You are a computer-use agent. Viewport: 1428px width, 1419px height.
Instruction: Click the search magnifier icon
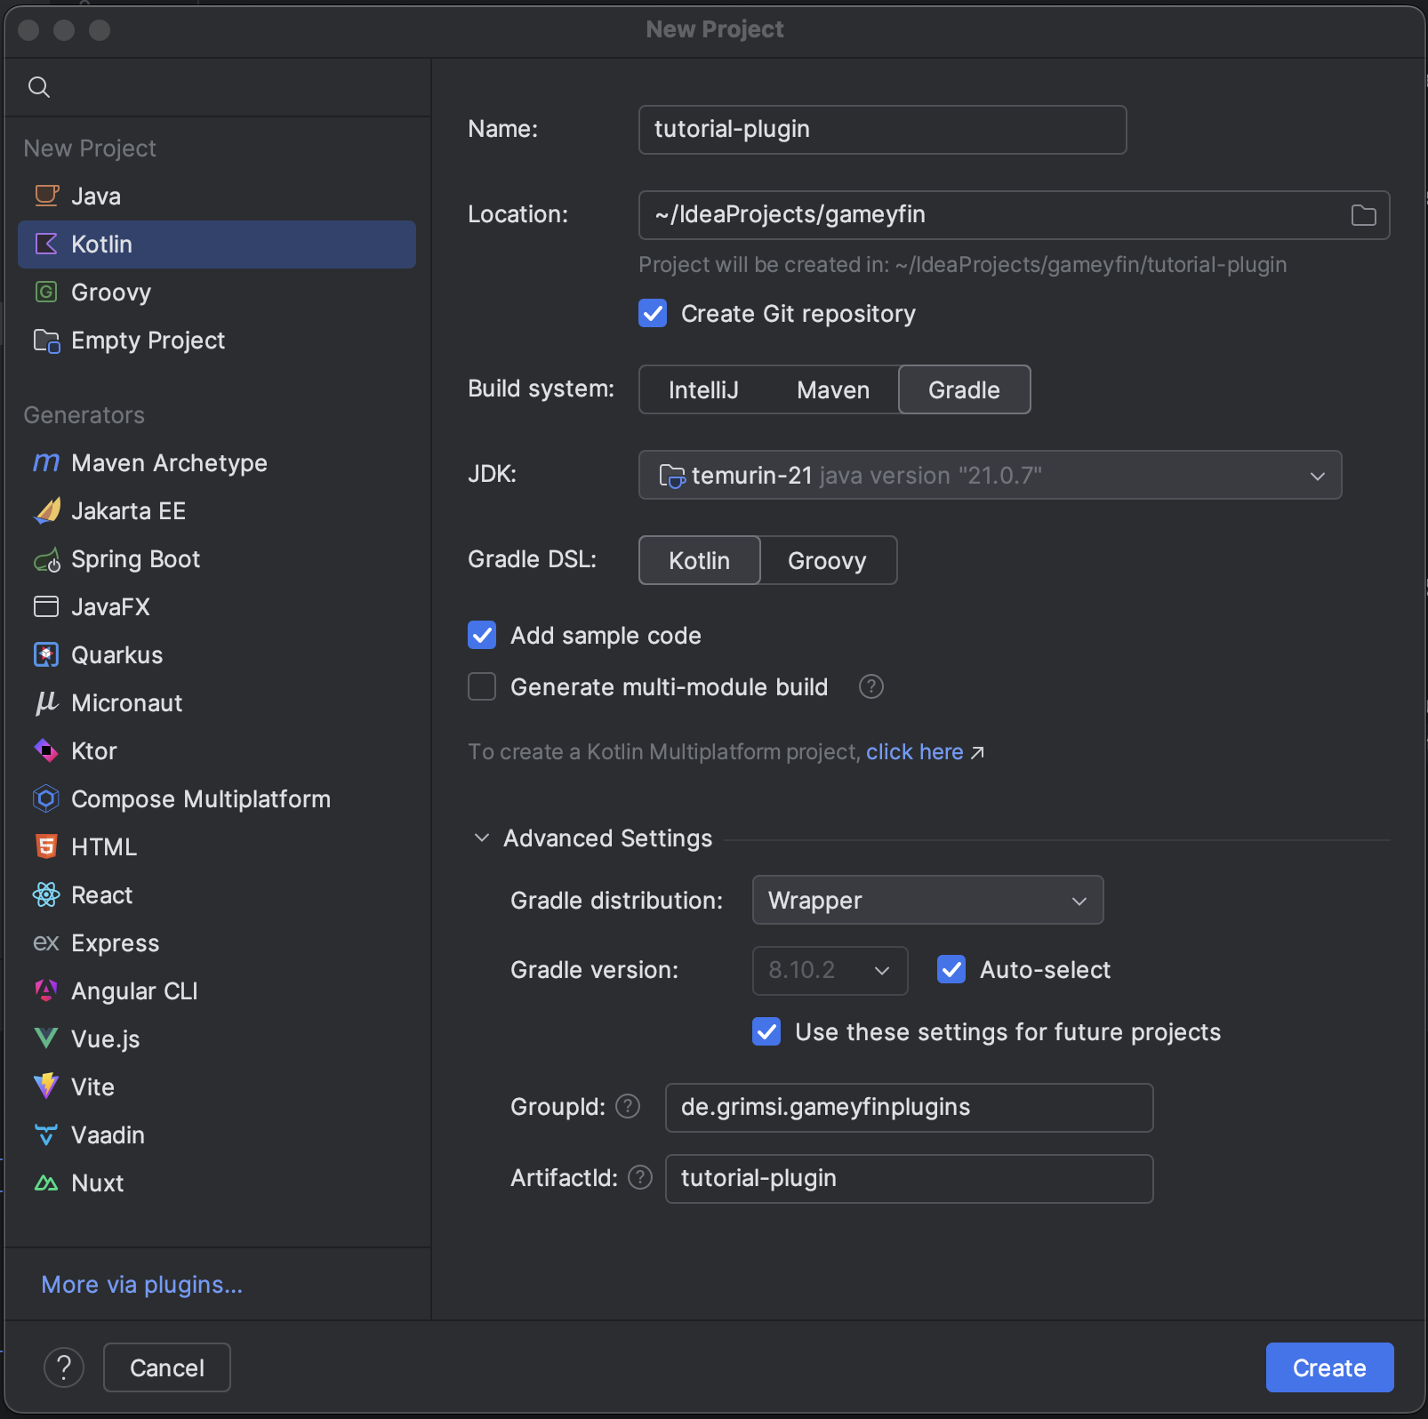point(39,87)
